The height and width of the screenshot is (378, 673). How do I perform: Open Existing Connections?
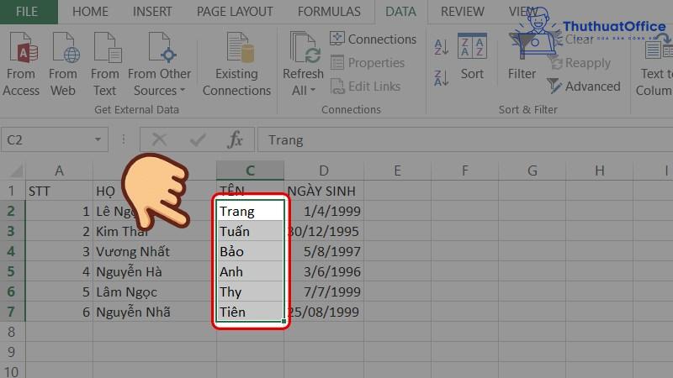coord(236,65)
